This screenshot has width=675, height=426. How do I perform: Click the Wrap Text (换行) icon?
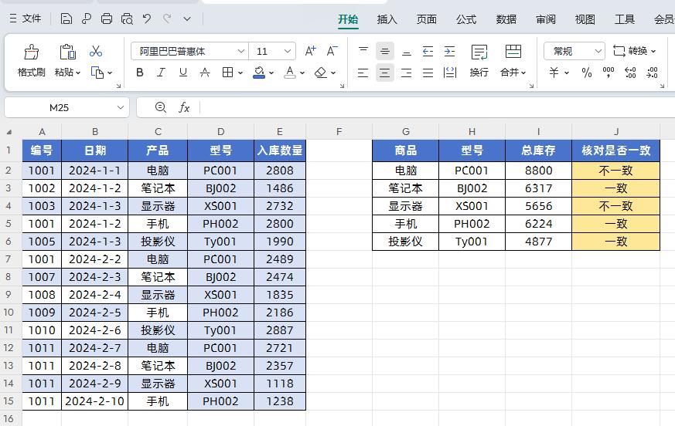[479, 52]
